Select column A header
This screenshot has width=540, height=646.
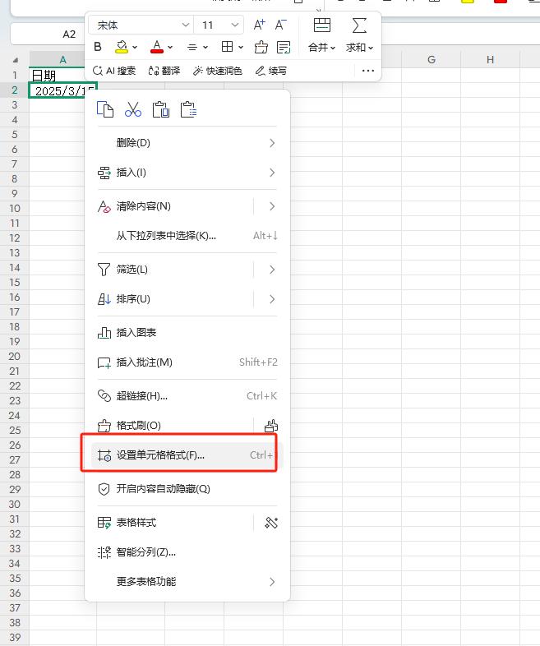(63, 60)
